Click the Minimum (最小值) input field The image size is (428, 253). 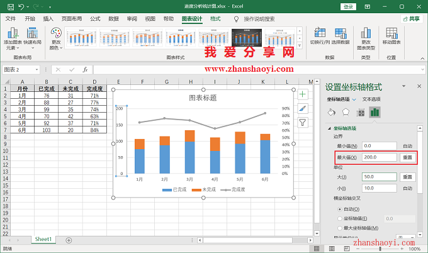(379, 146)
